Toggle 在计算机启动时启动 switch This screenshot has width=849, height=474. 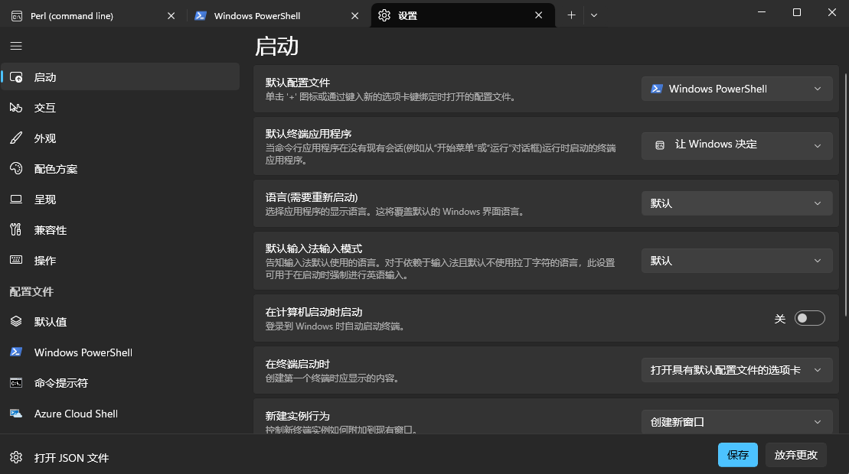(809, 318)
